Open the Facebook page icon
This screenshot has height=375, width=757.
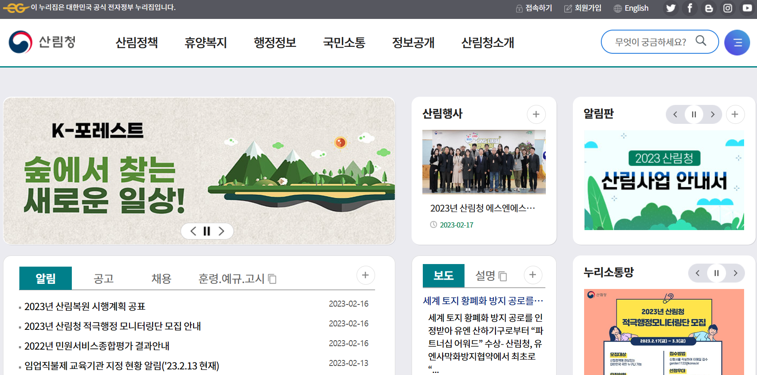[x=690, y=8]
